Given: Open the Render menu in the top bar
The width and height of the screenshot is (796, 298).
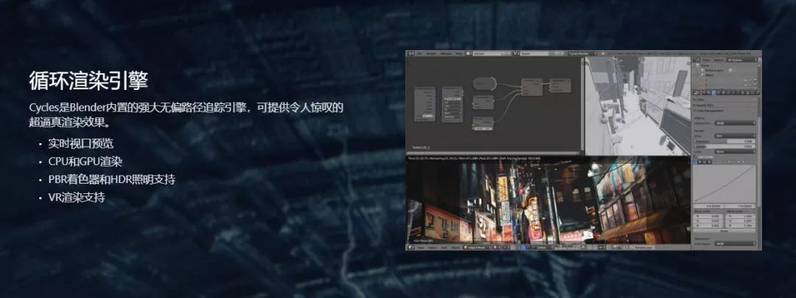Looking at the screenshot, I should [x=430, y=54].
